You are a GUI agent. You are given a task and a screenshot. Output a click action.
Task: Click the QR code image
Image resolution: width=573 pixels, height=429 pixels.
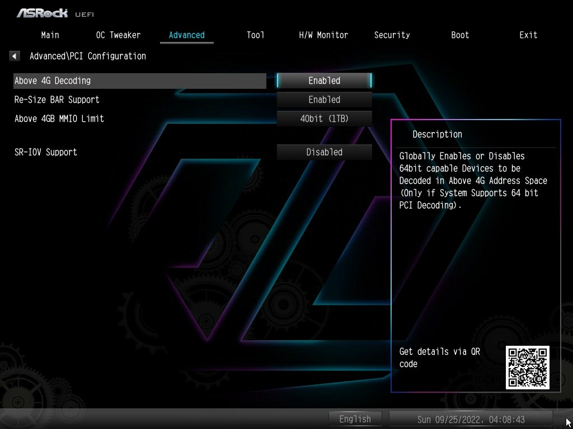[527, 367]
